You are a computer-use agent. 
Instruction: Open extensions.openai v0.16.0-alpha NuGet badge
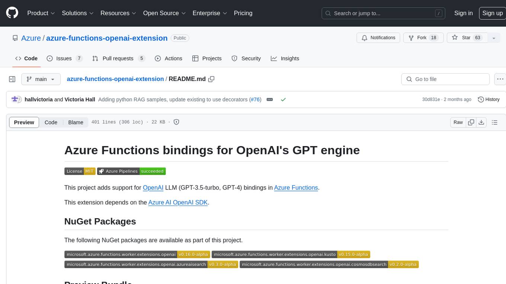(x=137, y=255)
